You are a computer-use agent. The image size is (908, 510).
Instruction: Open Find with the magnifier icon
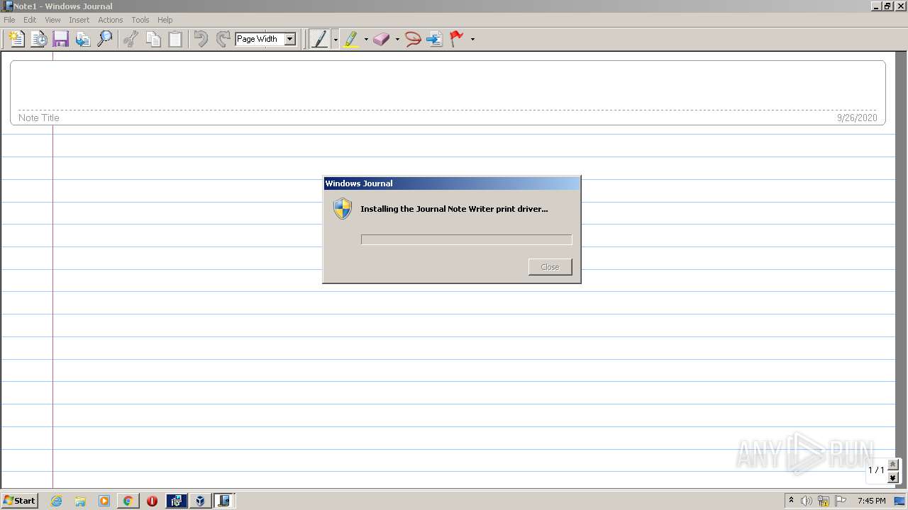[105, 39]
